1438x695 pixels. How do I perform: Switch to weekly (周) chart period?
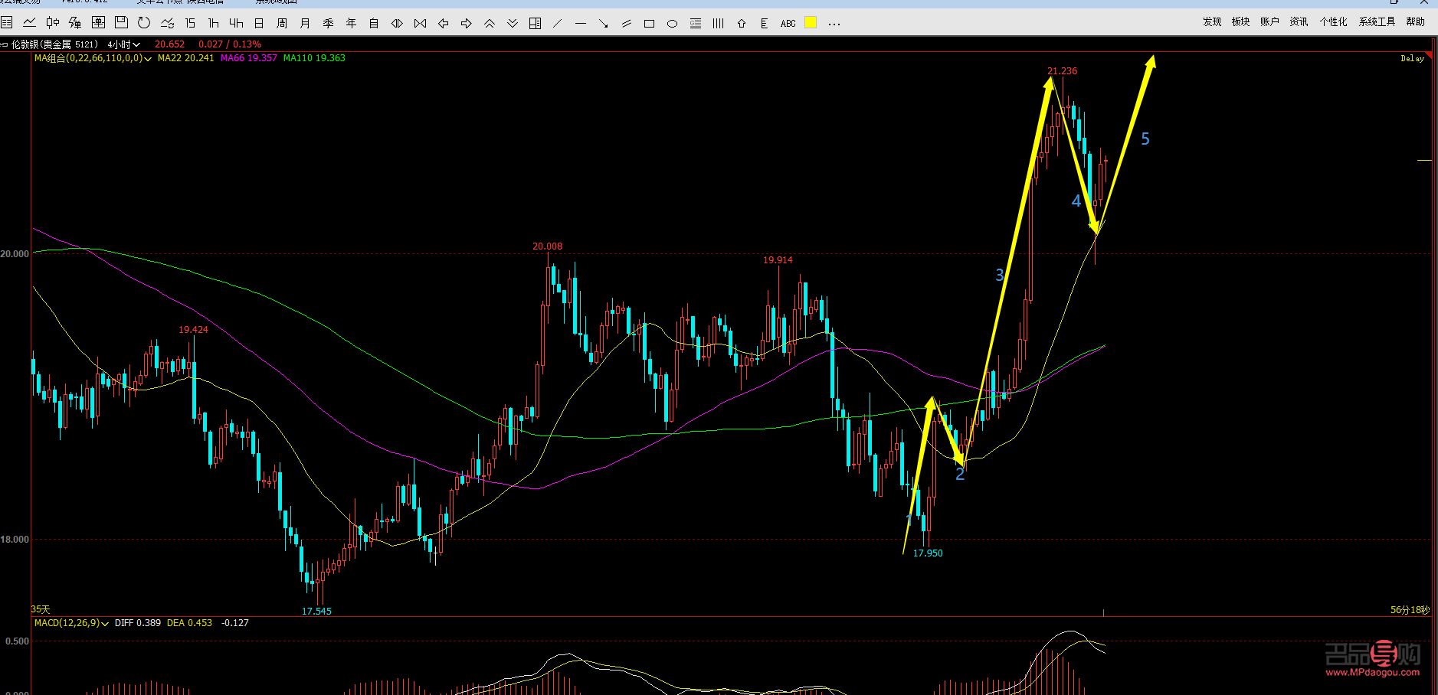(282, 23)
